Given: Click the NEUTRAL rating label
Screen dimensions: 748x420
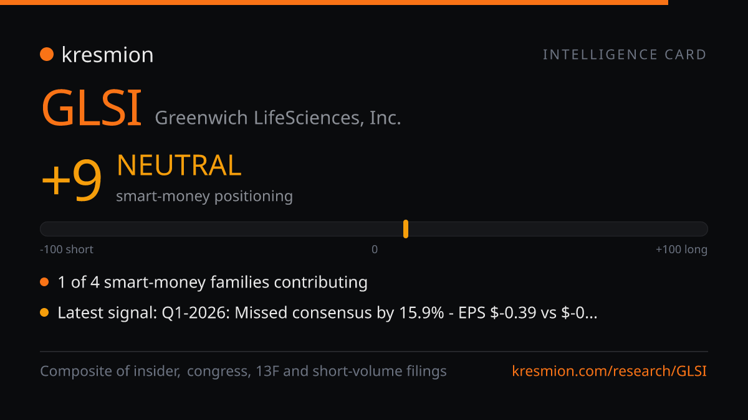Looking at the screenshot, I should pos(179,166).
